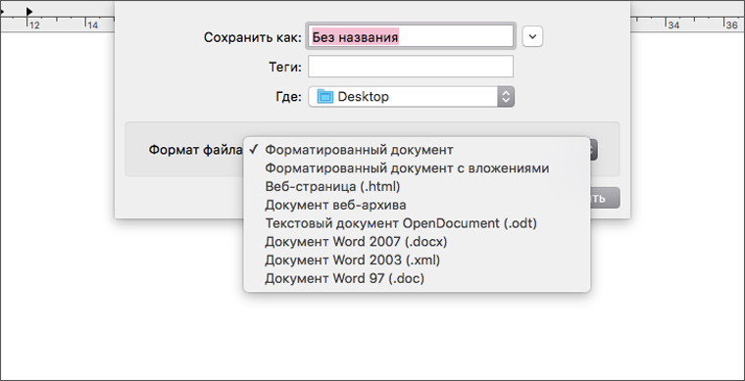Image resolution: width=745 pixels, height=381 pixels.
Task: Choose 'Форматированный документ с вложениями'
Action: 417,167
